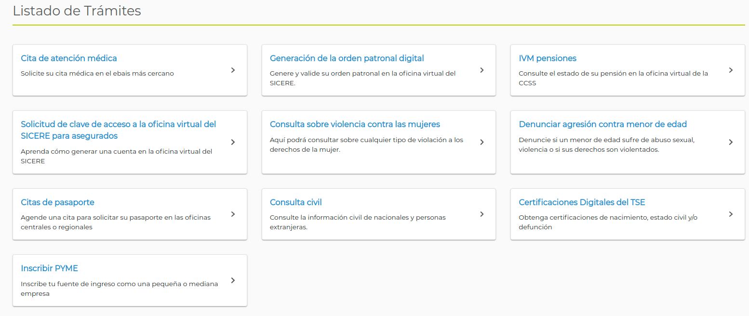This screenshot has width=749, height=316.
Task: Click the arrow icon on IVM pensiones card
Action: pyautogui.click(x=731, y=70)
